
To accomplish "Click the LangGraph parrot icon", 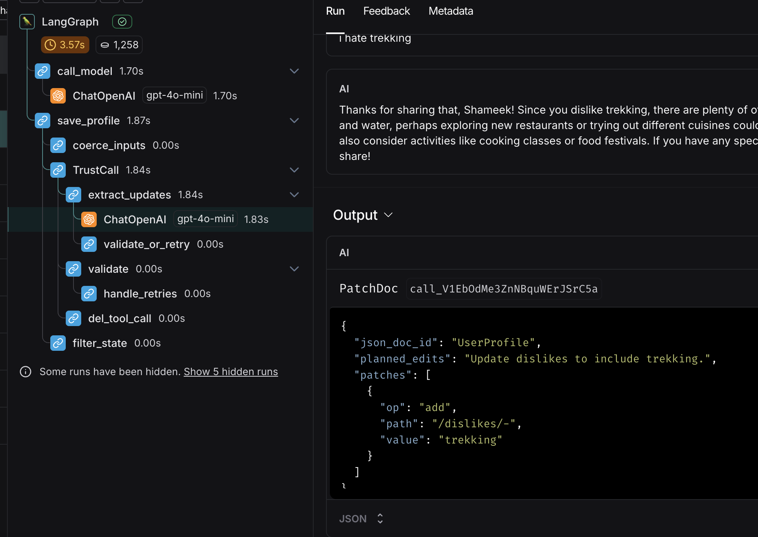I will click(x=27, y=22).
